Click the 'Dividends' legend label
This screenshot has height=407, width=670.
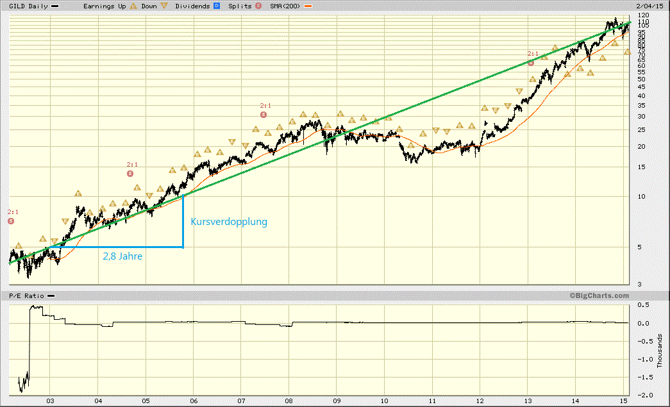(193, 6)
